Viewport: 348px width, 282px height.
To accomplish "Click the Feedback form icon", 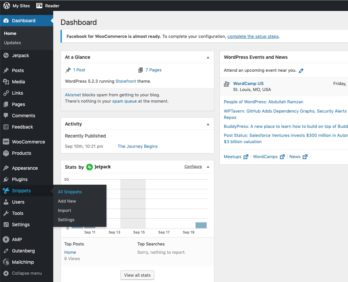I will tap(6, 127).
